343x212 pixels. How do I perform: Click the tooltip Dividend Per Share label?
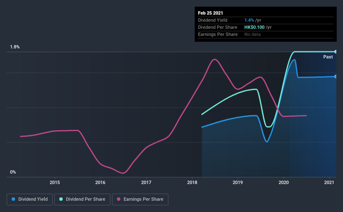217,27
